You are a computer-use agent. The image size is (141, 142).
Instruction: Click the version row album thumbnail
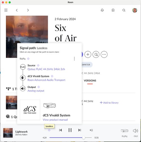(12, 102)
